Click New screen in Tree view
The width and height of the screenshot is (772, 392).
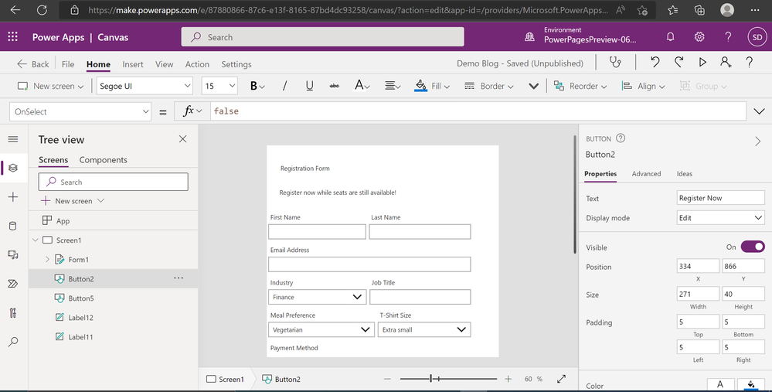73,201
